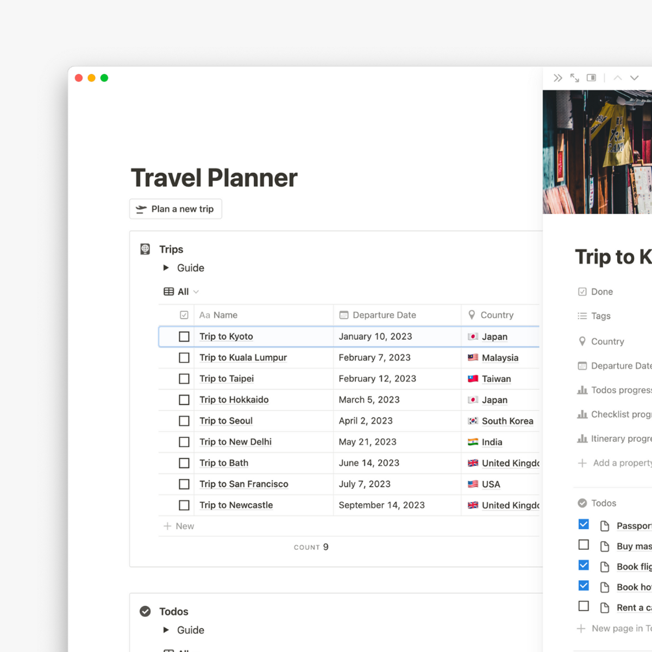Viewport: 652px width, 652px height.
Task: Open the All view dropdown in Trips
Action: [181, 292]
